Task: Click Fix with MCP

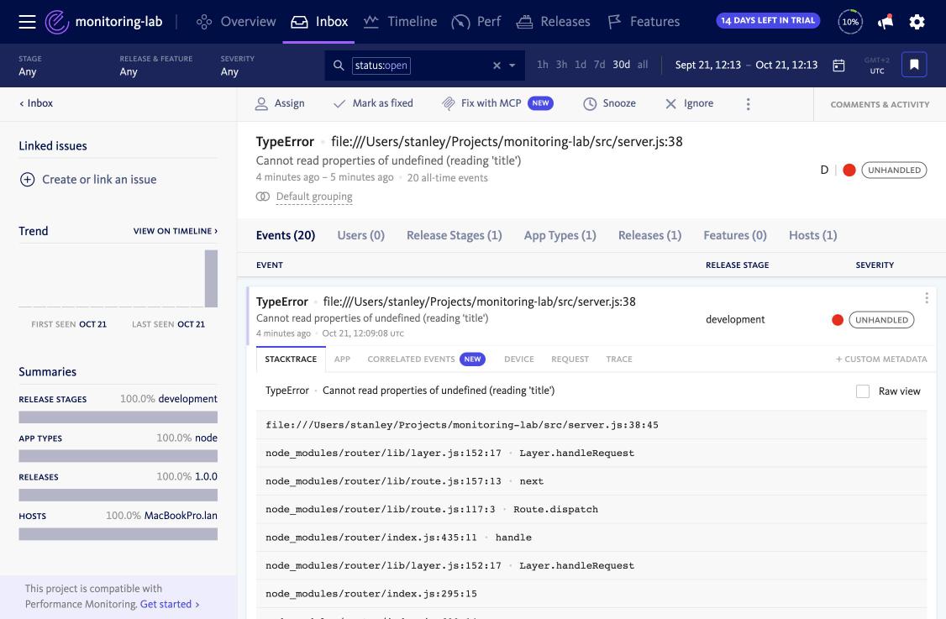Action: [x=497, y=104]
